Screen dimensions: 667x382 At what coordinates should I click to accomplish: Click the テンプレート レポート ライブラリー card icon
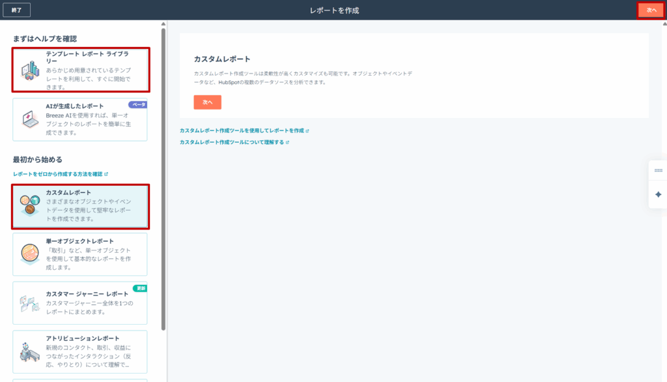pyautogui.click(x=29, y=70)
